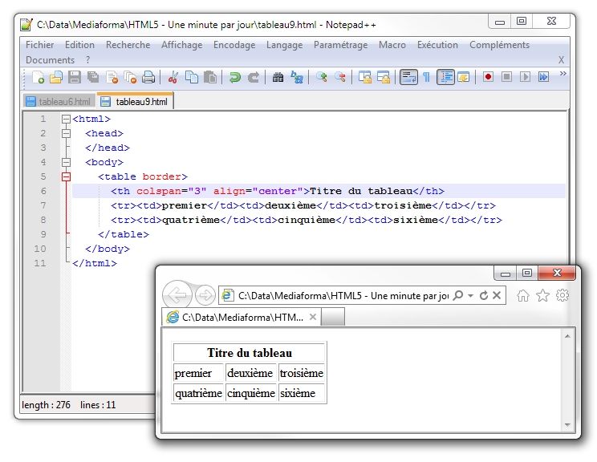Image resolution: width=597 pixels, height=462 pixels.
Task: Click the browser address bar
Action: pos(337,295)
